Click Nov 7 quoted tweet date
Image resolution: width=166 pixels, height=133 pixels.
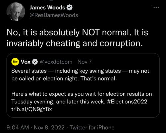pyautogui.click(x=85, y=62)
